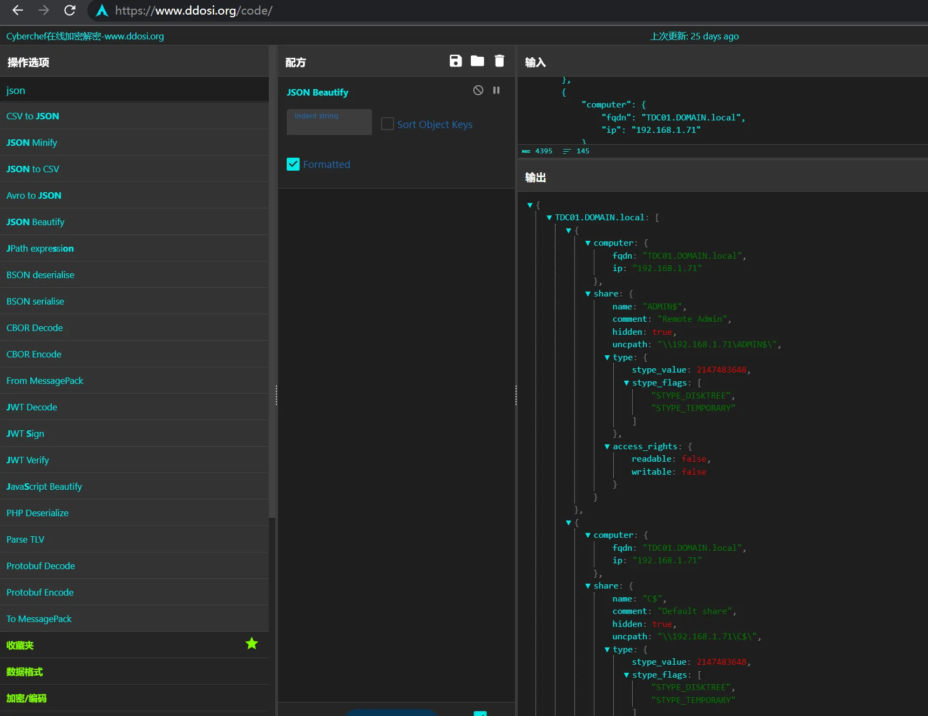Collapse the first computer node

(x=588, y=243)
